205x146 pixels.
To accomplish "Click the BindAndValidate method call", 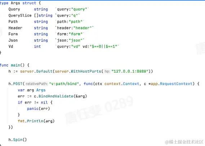I will point(56,96).
